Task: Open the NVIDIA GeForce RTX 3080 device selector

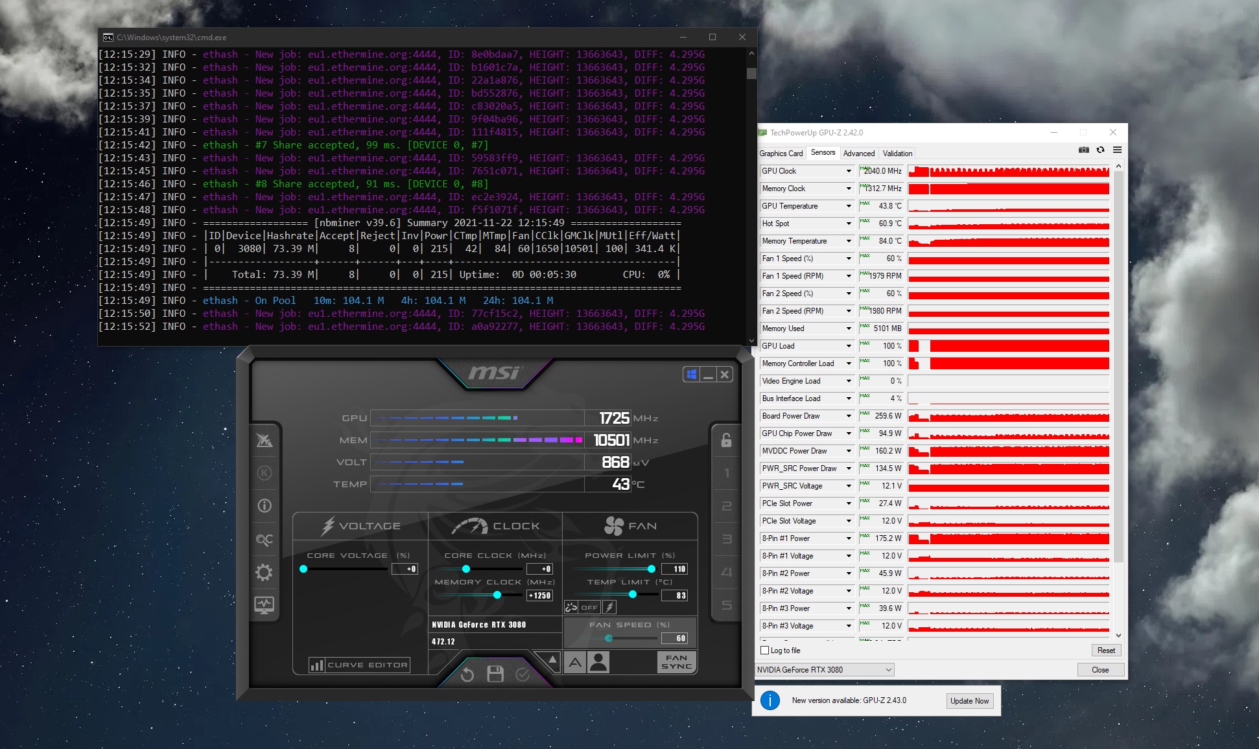Action: 825,670
